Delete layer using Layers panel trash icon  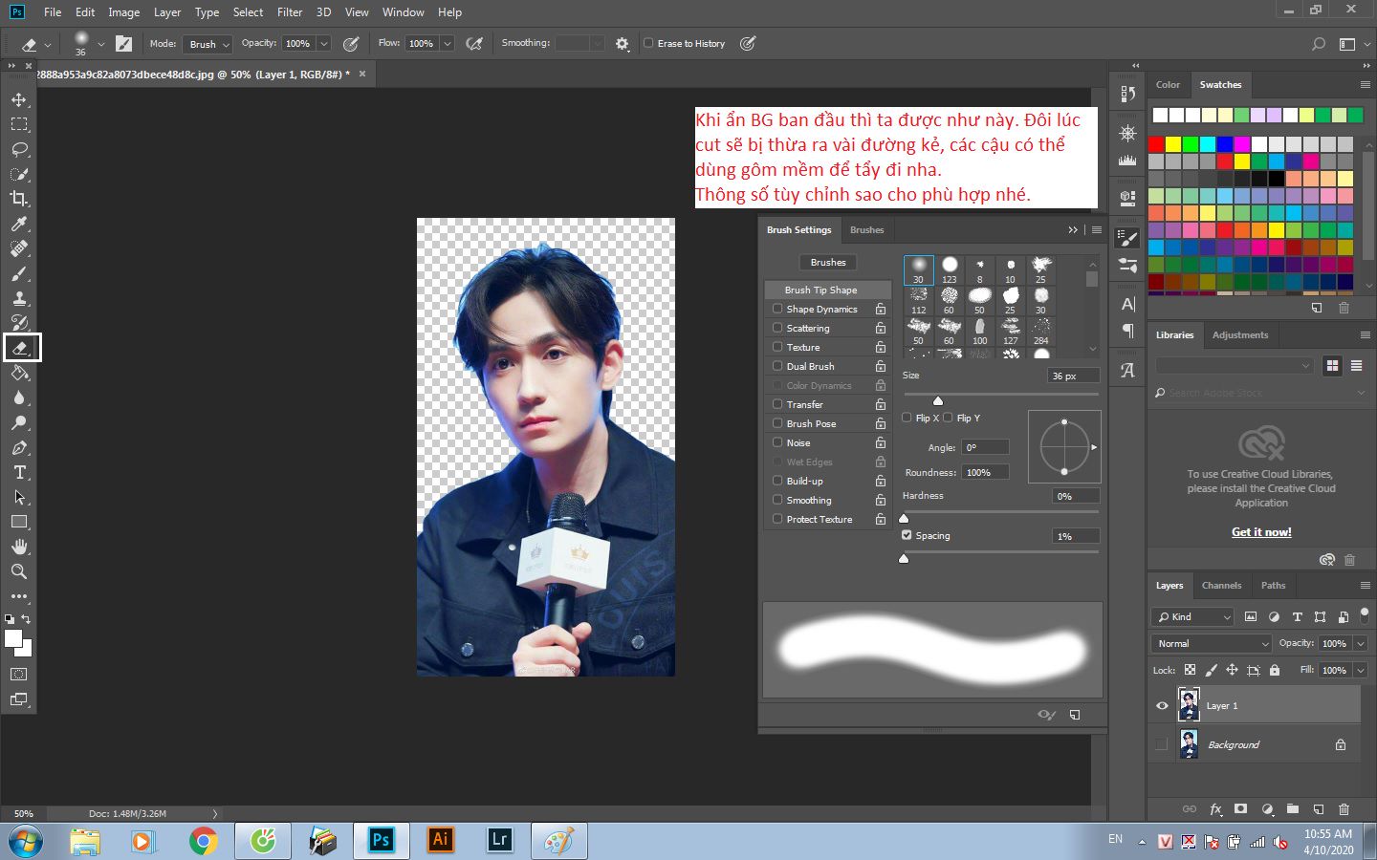pos(1344,809)
